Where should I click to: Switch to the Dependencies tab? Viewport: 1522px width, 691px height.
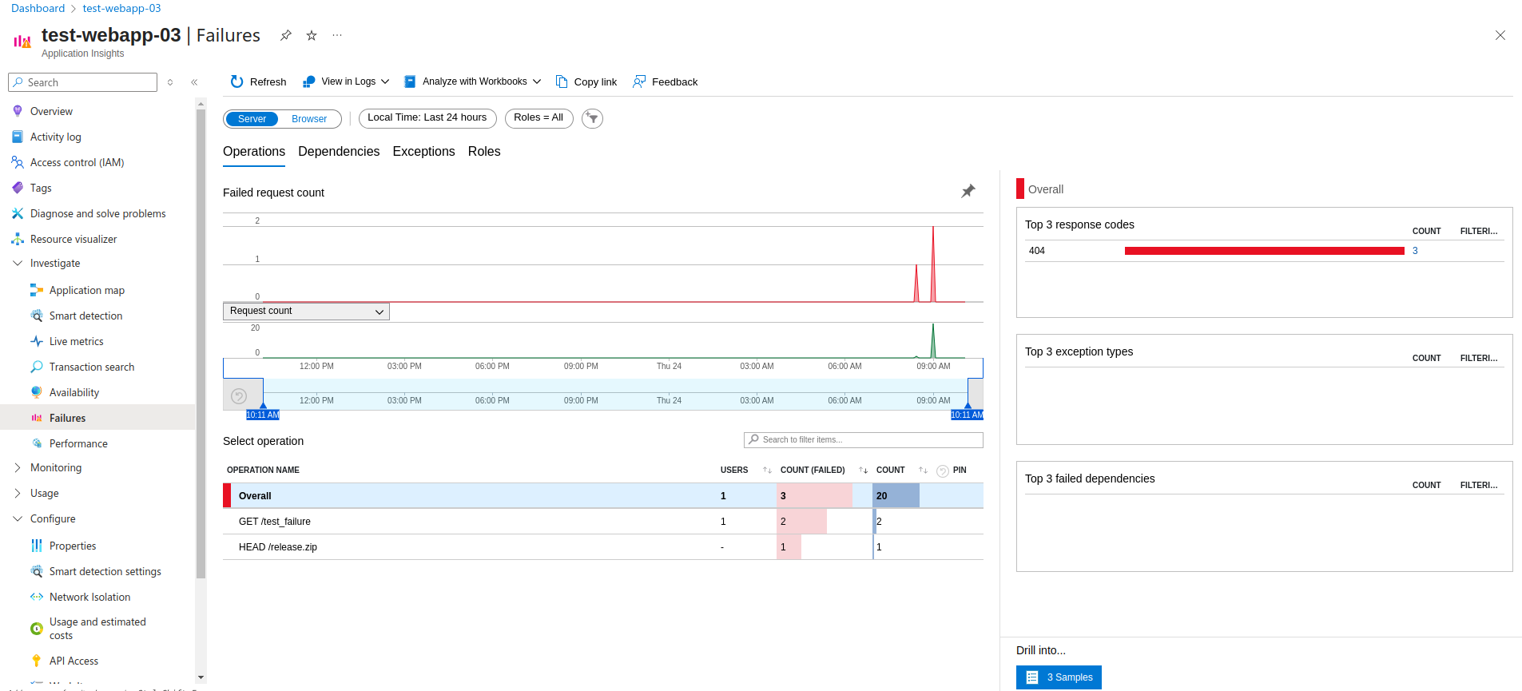tap(339, 151)
